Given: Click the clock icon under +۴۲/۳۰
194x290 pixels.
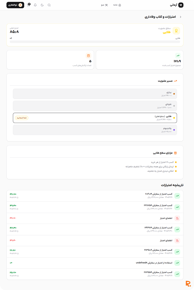Looking at the screenshot, I should (18, 231).
